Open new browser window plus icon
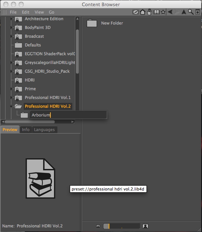Screen dimensions: 202x232 [197, 12]
